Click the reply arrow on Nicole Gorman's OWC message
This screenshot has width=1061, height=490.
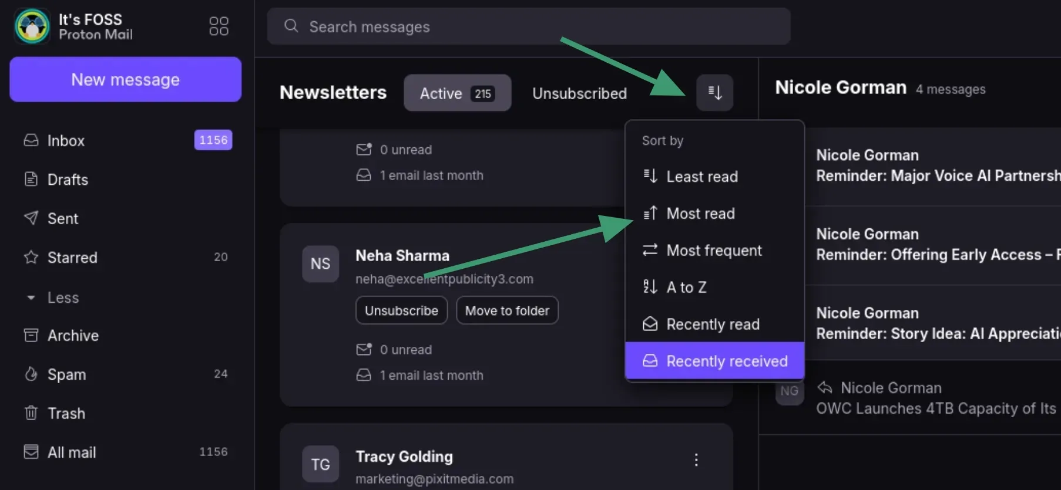tap(825, 387)
